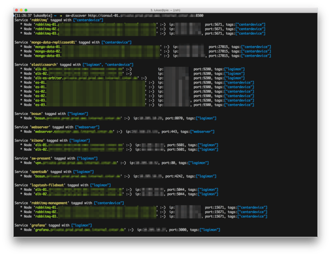
Task: Click the red close window button
Action: (x=17, y=9)
